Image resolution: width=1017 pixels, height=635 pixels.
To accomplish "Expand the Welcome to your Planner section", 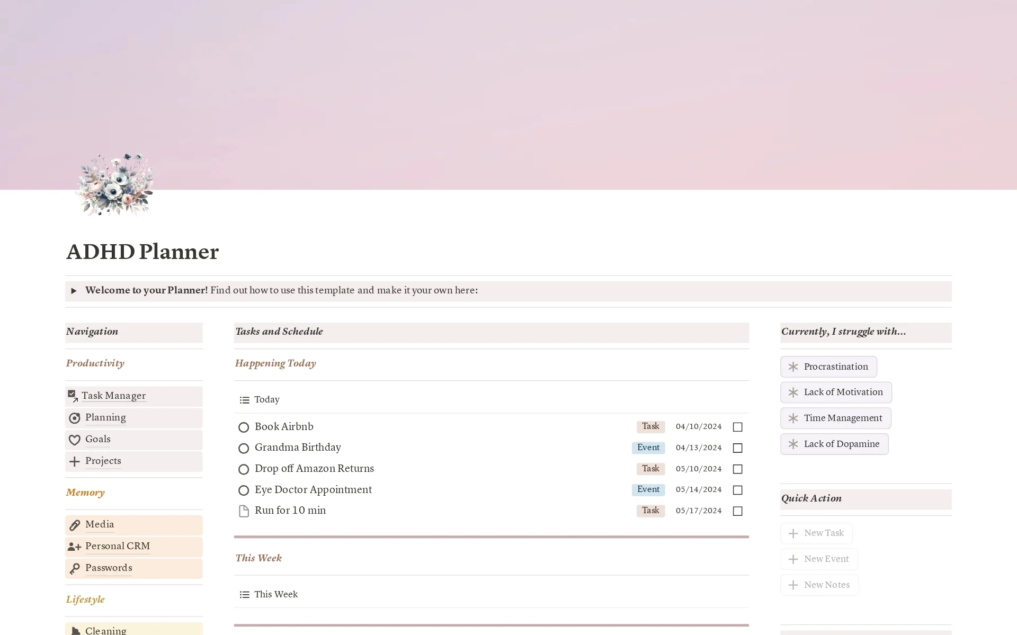I will tap(74, 290).
